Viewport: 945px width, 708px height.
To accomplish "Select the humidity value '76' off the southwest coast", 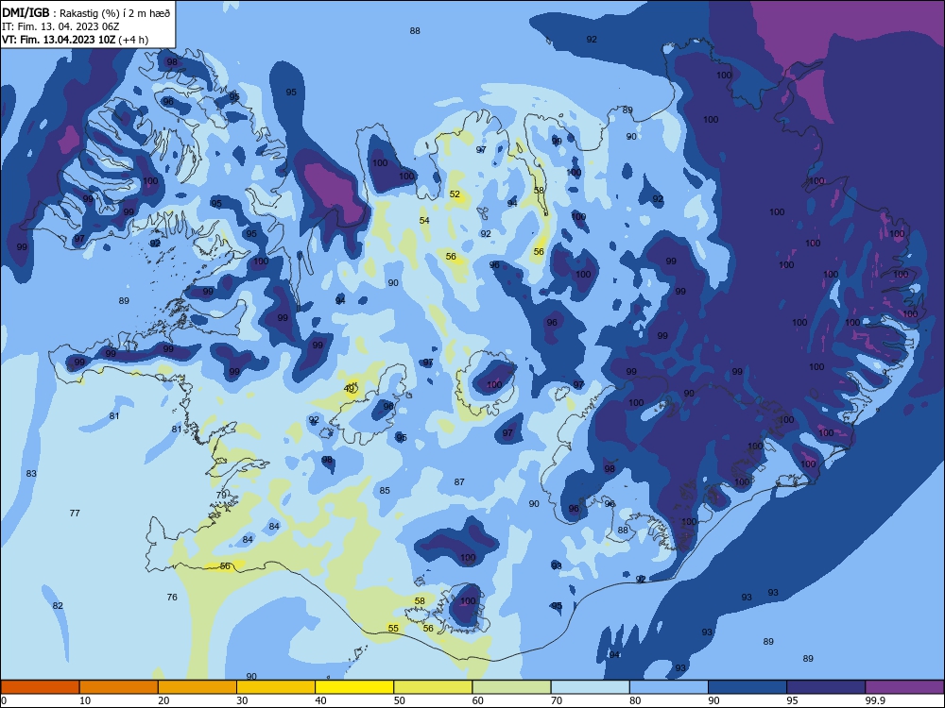I will 172,597.
